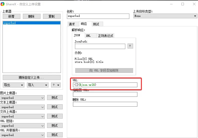Close the ShareX settings window
Viewport: 198px width, 138px height.
[194, 4]
